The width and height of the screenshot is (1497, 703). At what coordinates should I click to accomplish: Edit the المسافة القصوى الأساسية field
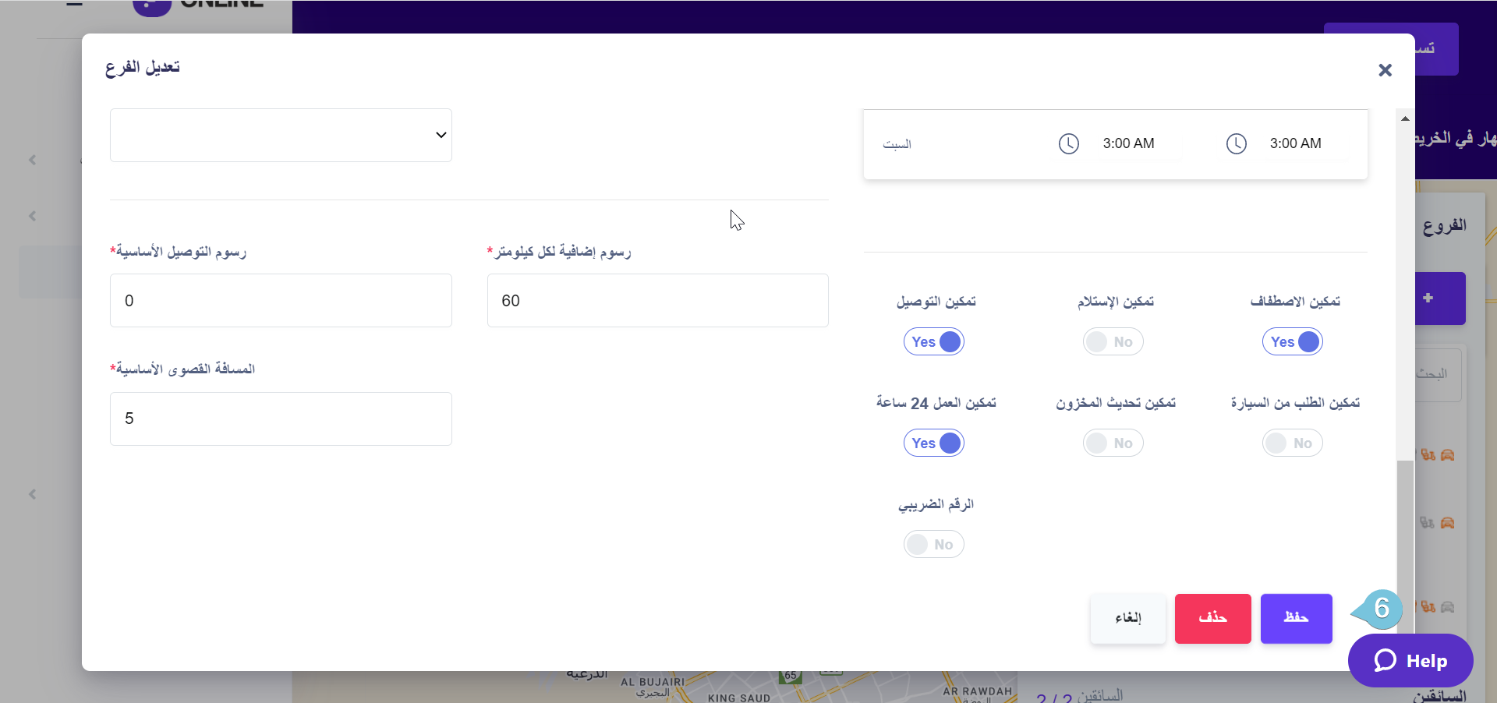pos(281,419)
